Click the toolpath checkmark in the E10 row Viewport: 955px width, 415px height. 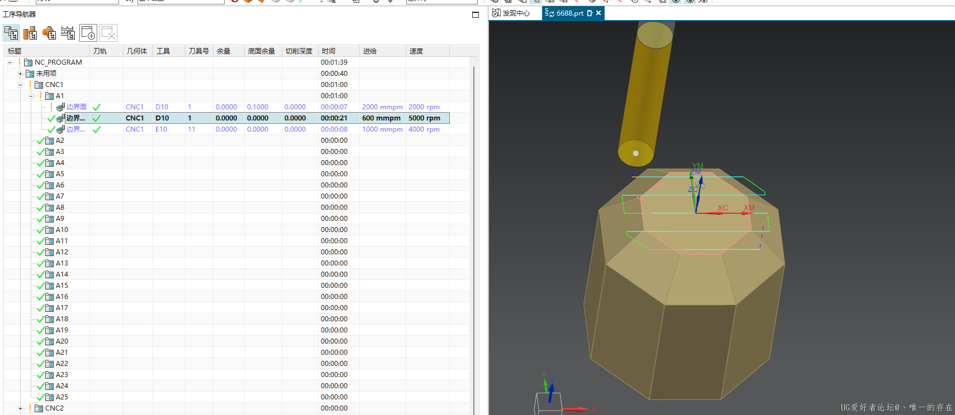tap(97, 129)
